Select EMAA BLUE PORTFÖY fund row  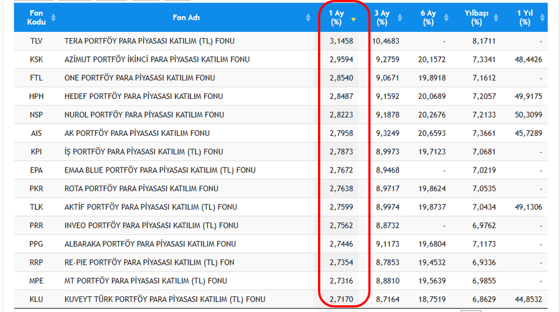point(160,170)
